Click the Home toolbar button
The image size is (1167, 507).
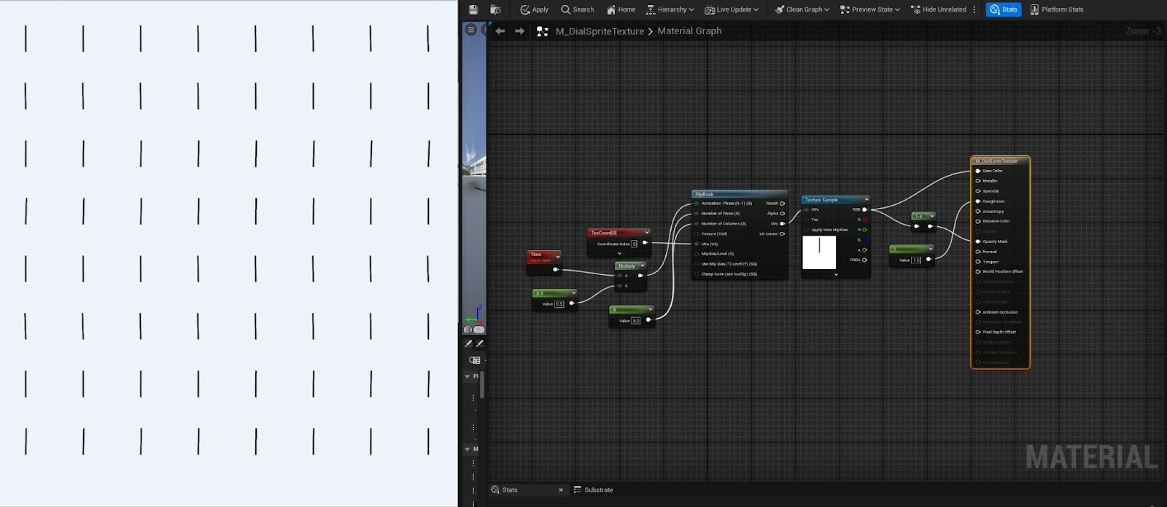[621, 9]
